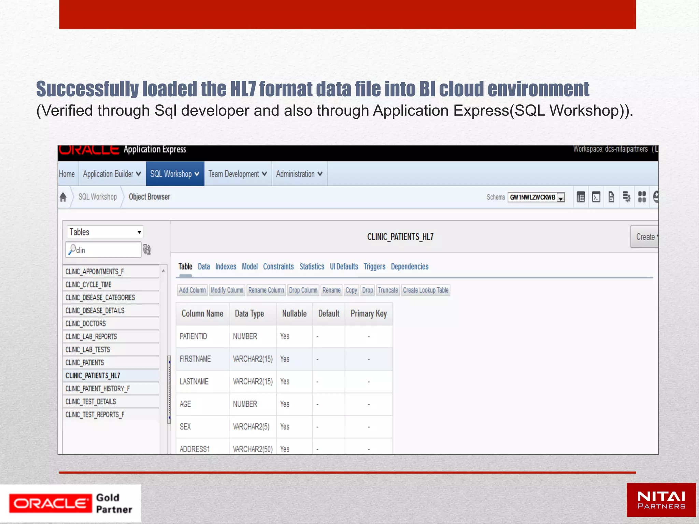Click the Create button
The image size is (699, 524).
point(645,237)
